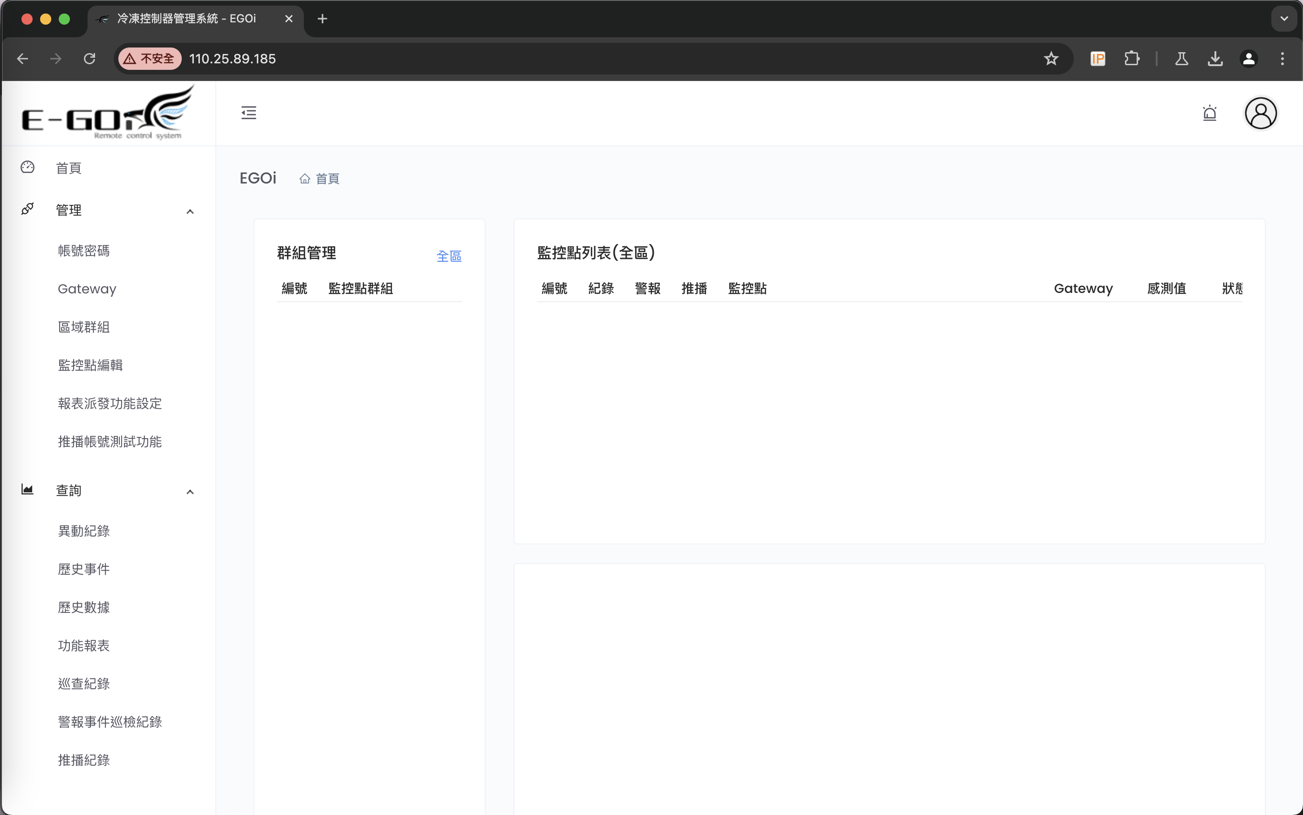Click the Gateway column header
1303x815 pixels.
(x=1083, y=288)
